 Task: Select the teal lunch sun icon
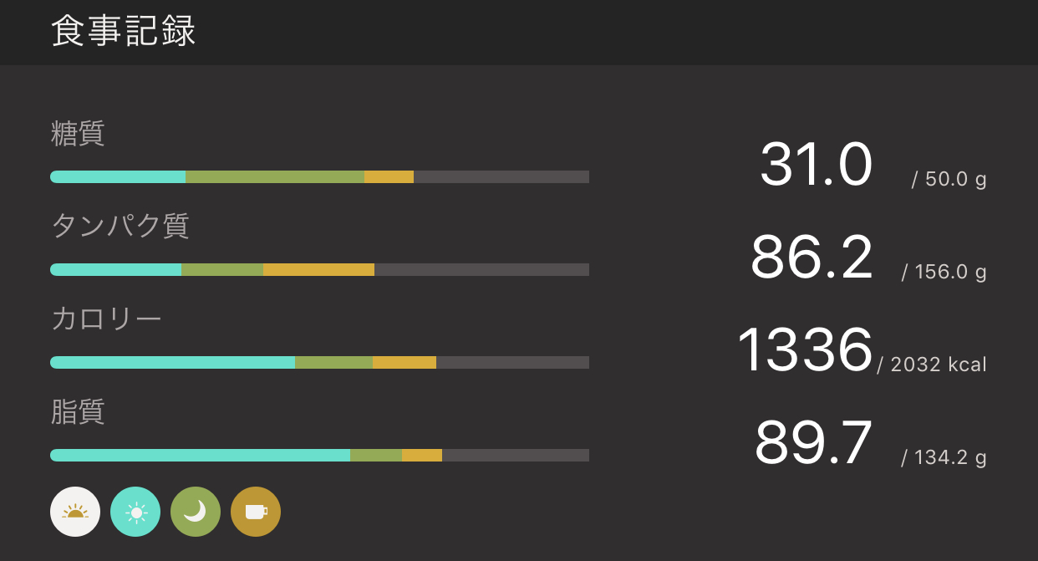tap(135, 512)
